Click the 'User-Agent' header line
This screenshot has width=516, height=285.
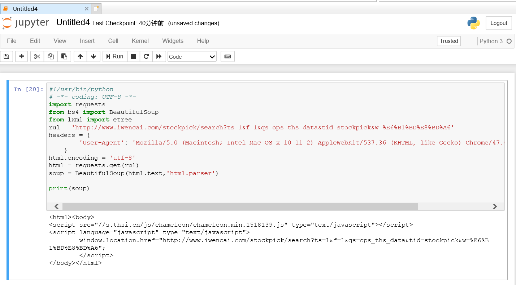point(292,143)
